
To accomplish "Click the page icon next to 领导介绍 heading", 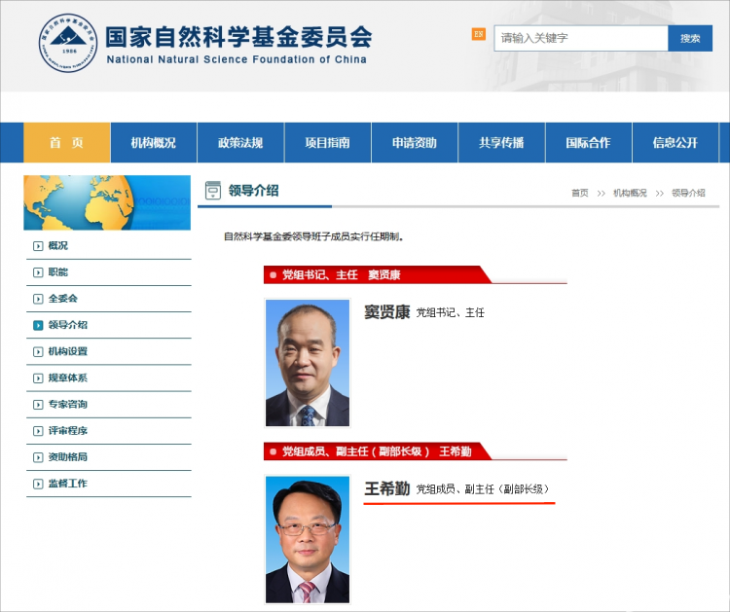I will pos(213,191).
